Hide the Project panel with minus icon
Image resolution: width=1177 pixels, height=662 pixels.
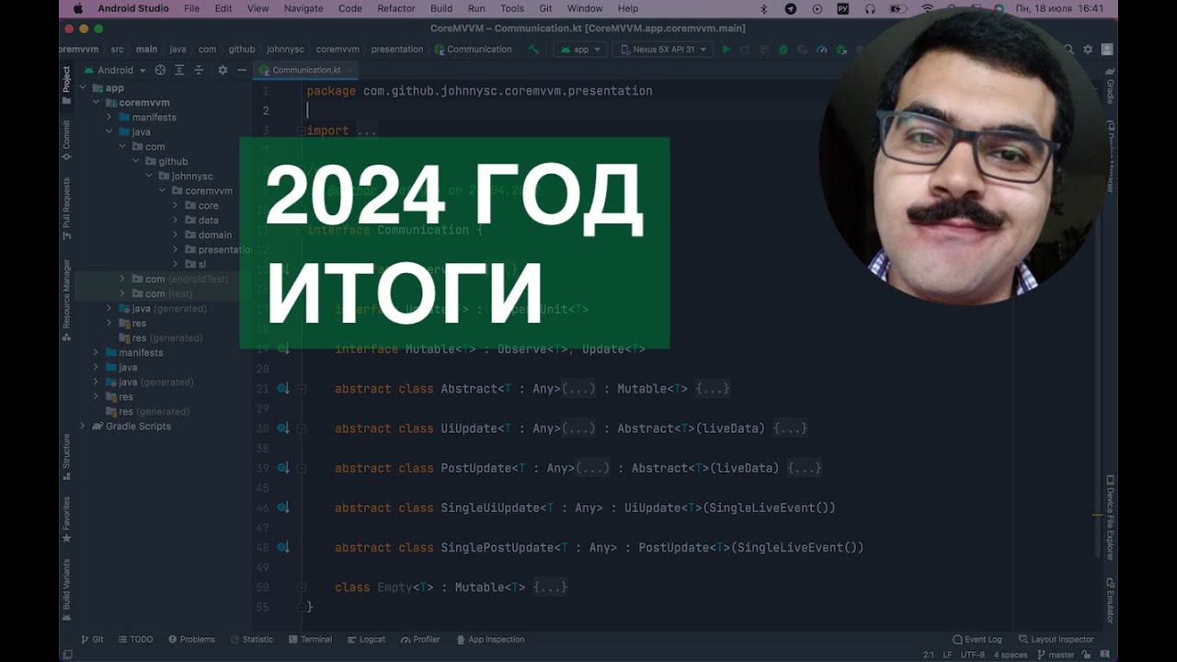pos(242,70)
